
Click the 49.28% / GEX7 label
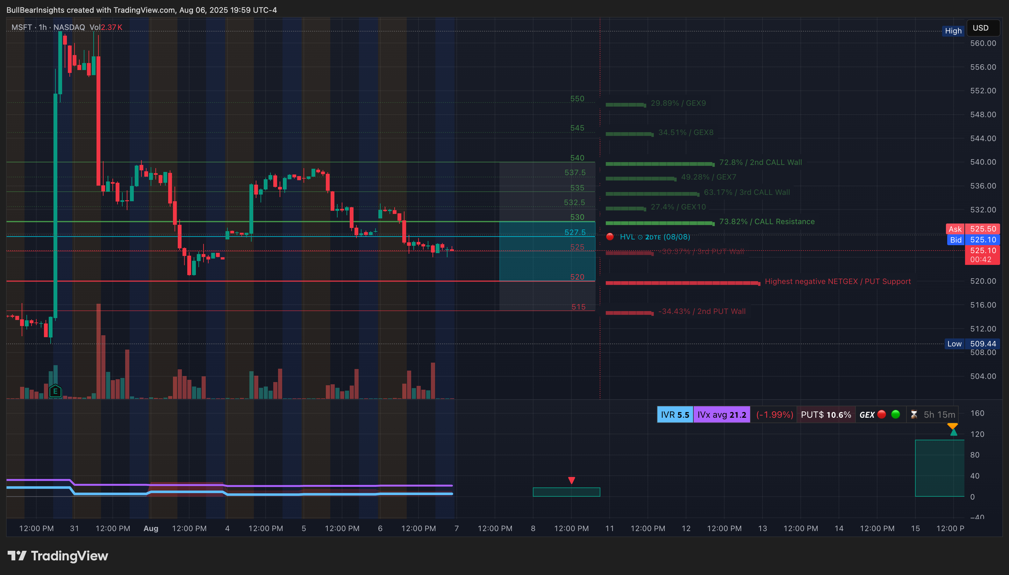click(709, 177)
